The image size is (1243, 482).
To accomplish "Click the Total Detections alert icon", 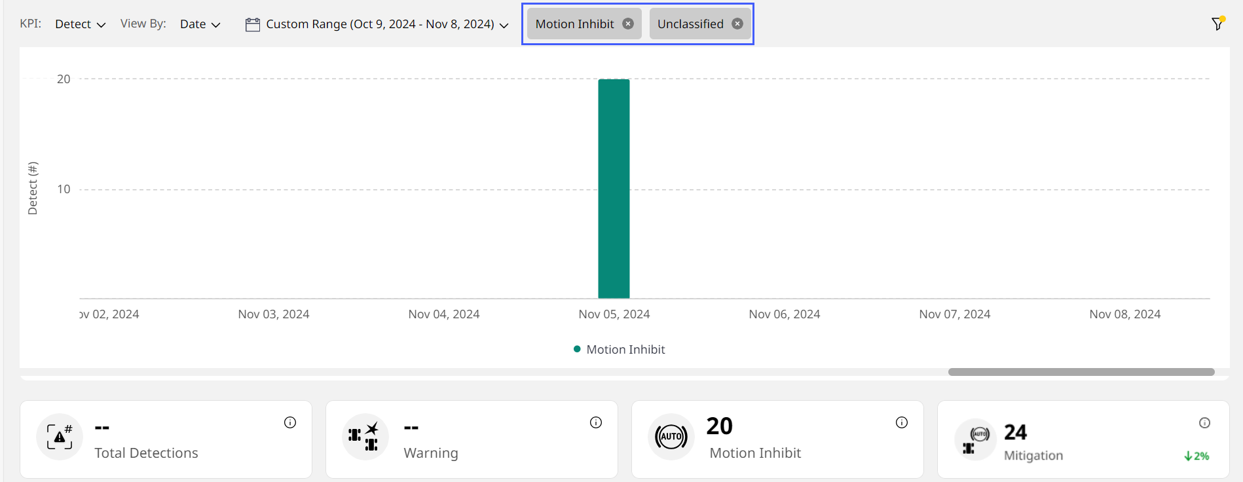I will coord(60,437).
